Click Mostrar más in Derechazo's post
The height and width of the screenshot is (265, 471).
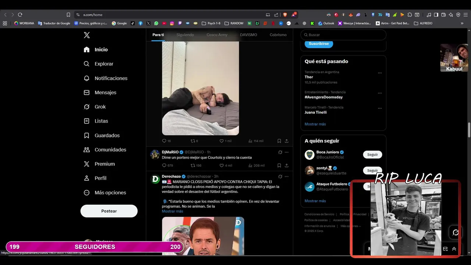coord(172,211)
